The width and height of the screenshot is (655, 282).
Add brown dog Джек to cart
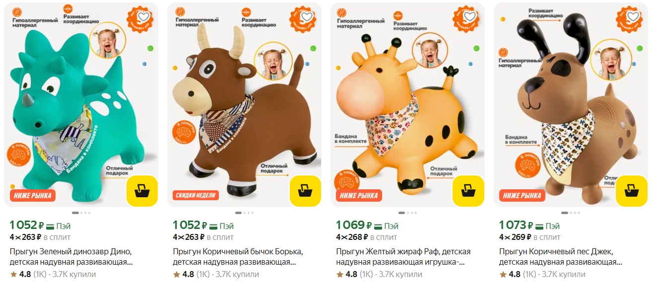pos(632,191)
